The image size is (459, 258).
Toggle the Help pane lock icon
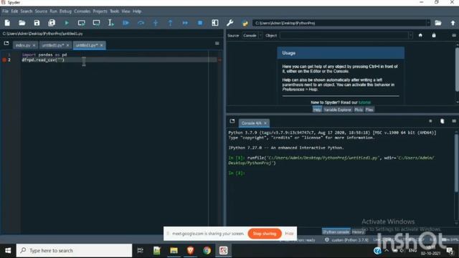(434, 35)
